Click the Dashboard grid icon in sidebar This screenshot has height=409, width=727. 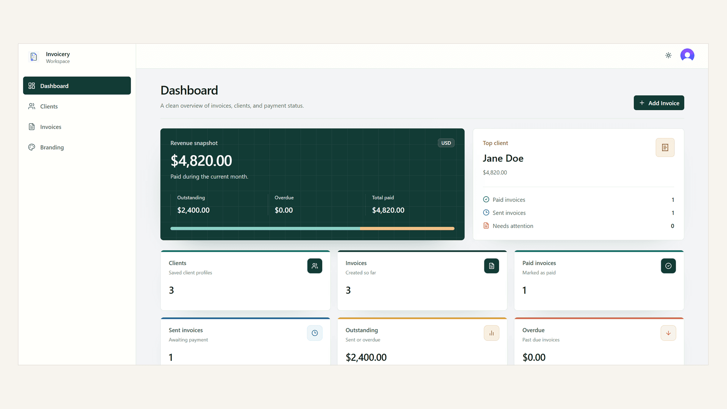click(x=32, y=86)
